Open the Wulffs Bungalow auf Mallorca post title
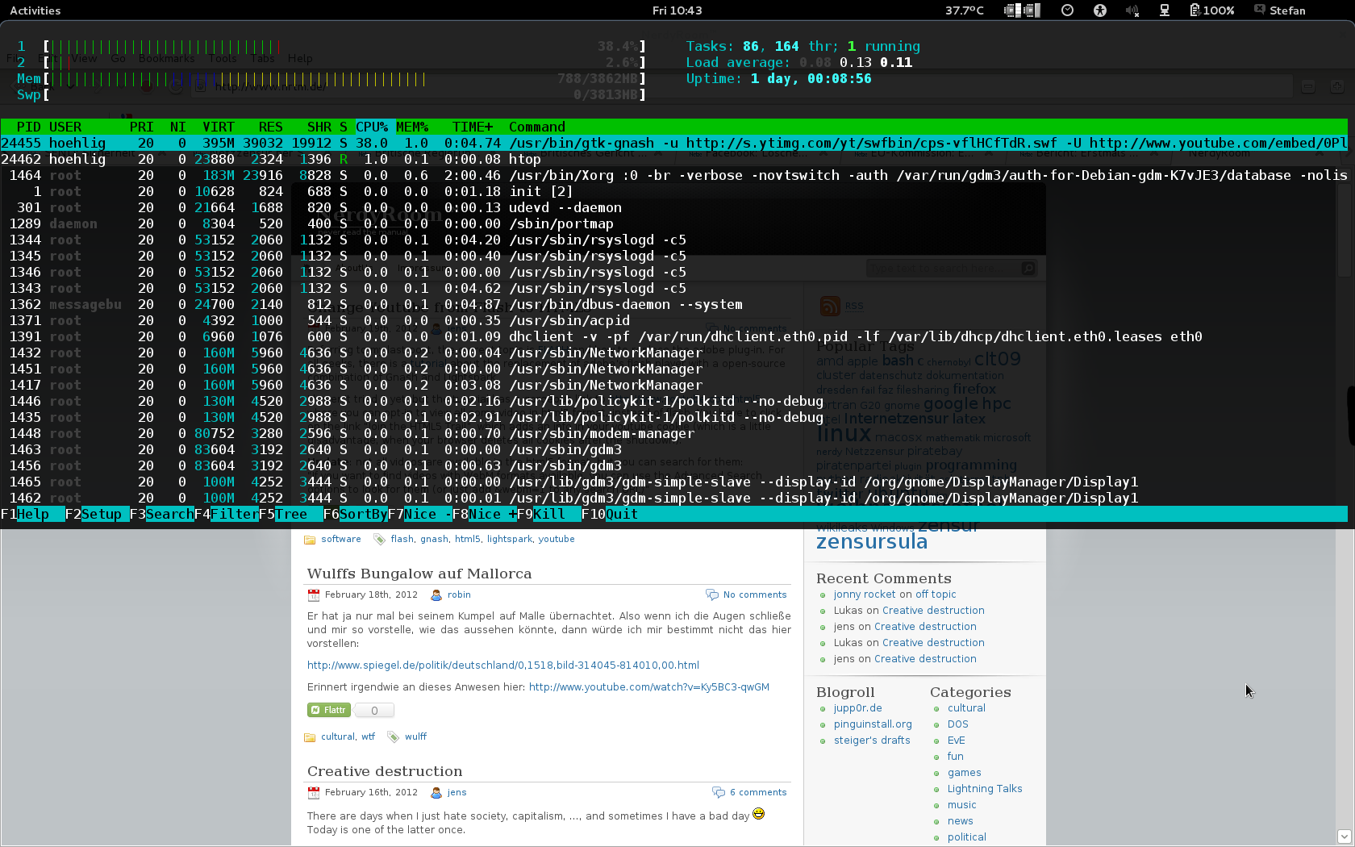This screenshot has height=847, width=1355. pos(419,574)
